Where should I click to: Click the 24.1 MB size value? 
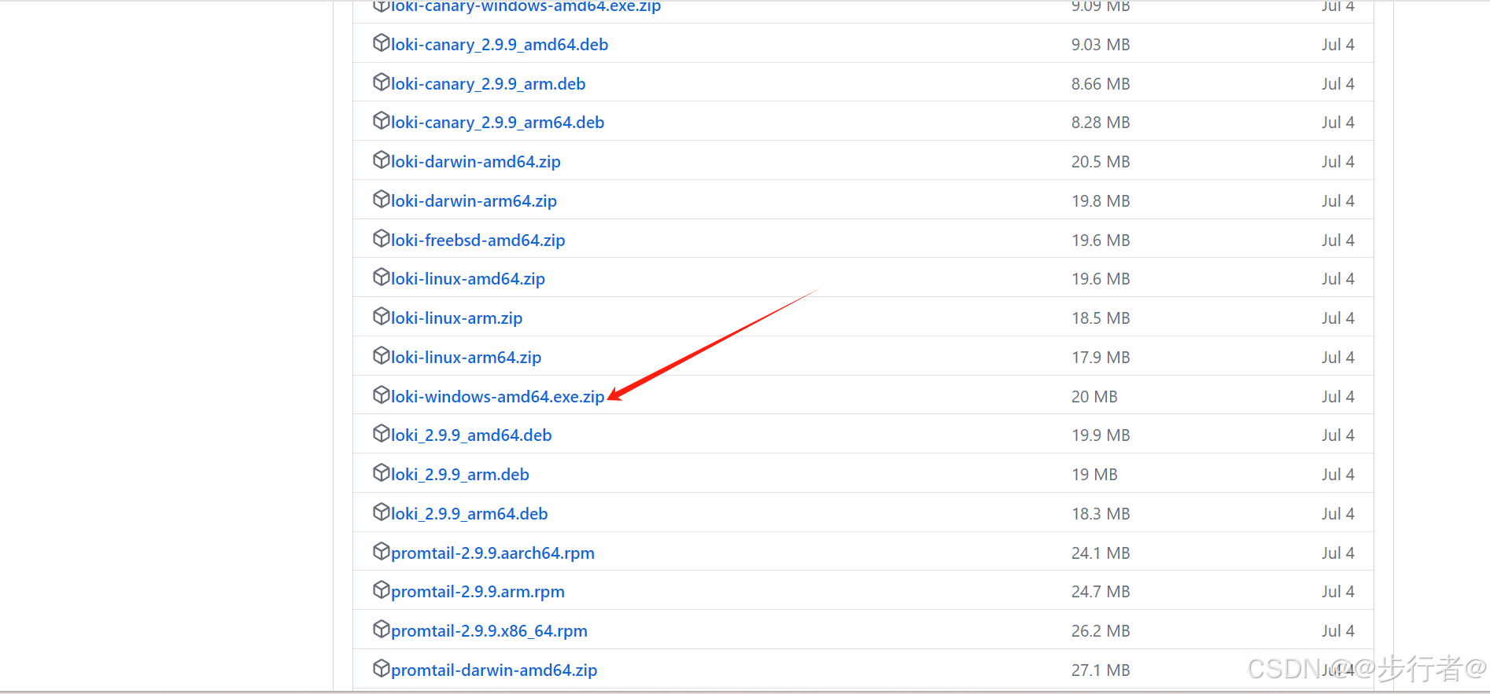click(1101, 553)
